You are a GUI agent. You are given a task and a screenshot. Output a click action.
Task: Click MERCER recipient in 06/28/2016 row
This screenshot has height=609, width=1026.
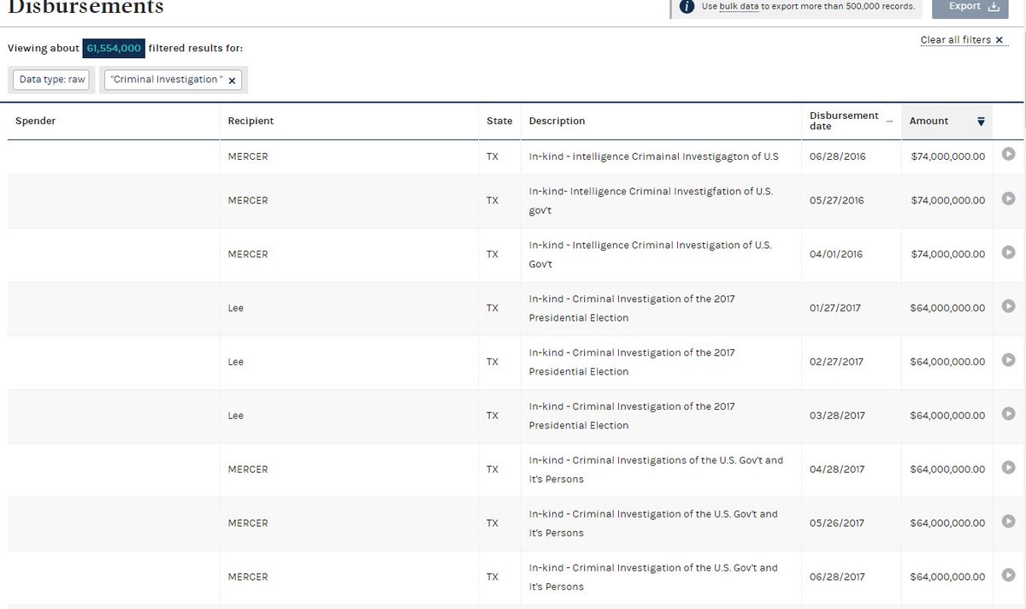point(248,157)
